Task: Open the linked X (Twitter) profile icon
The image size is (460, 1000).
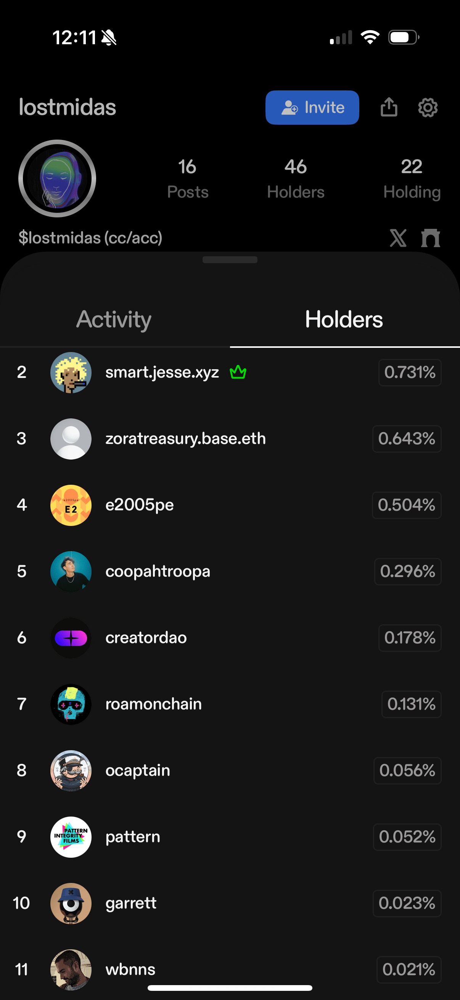Action: [398, 238]
